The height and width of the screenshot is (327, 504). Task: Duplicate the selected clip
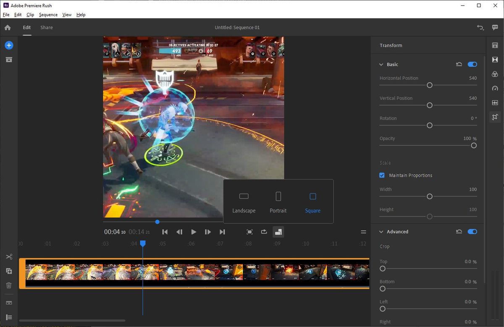tap(9, 271)
